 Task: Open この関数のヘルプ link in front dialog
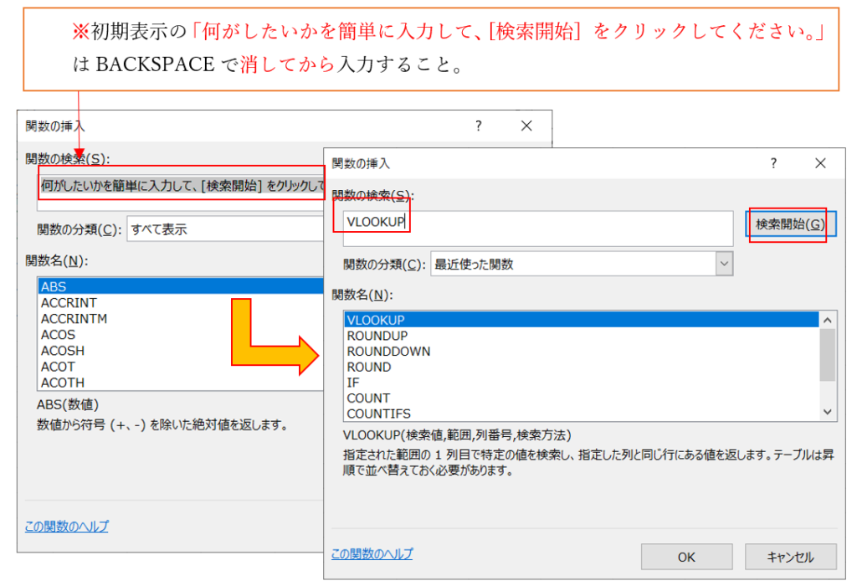coord(372,554)
